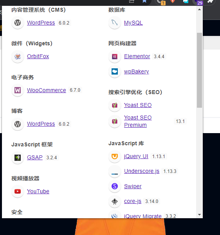Open the WordPress link under CMS heading
The image size is (220, 235).
[x=41, y=23]
